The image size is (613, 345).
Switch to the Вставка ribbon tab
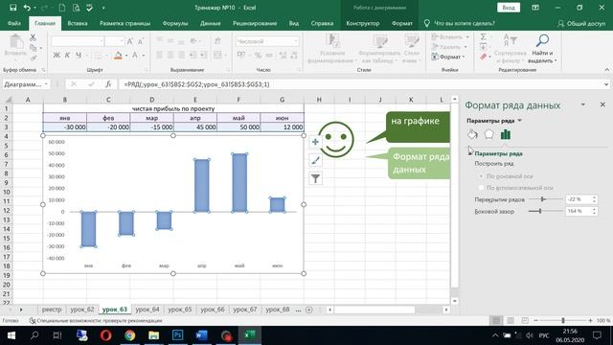click(x=78, y=23)
